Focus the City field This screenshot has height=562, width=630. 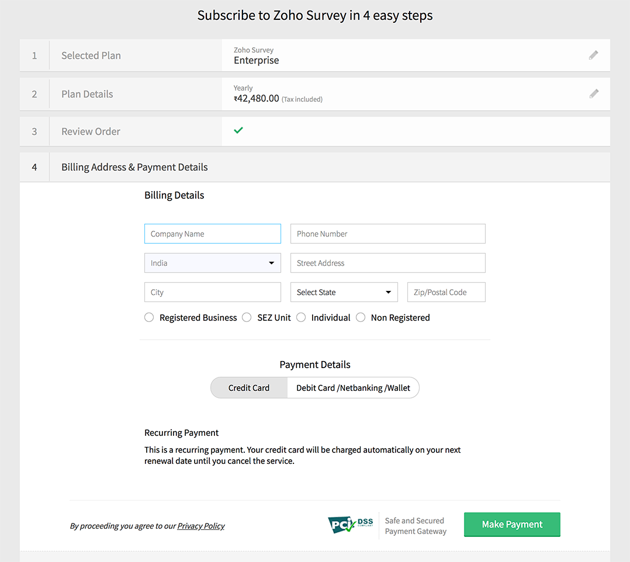coord(213,292)
